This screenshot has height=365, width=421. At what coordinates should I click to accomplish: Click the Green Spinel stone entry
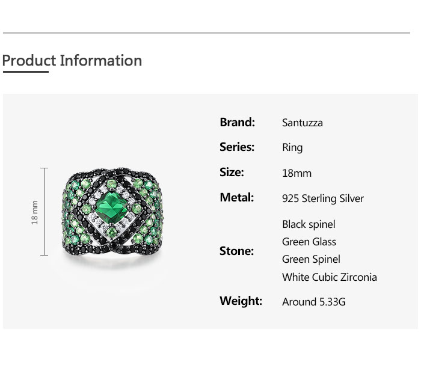[311, 259]
